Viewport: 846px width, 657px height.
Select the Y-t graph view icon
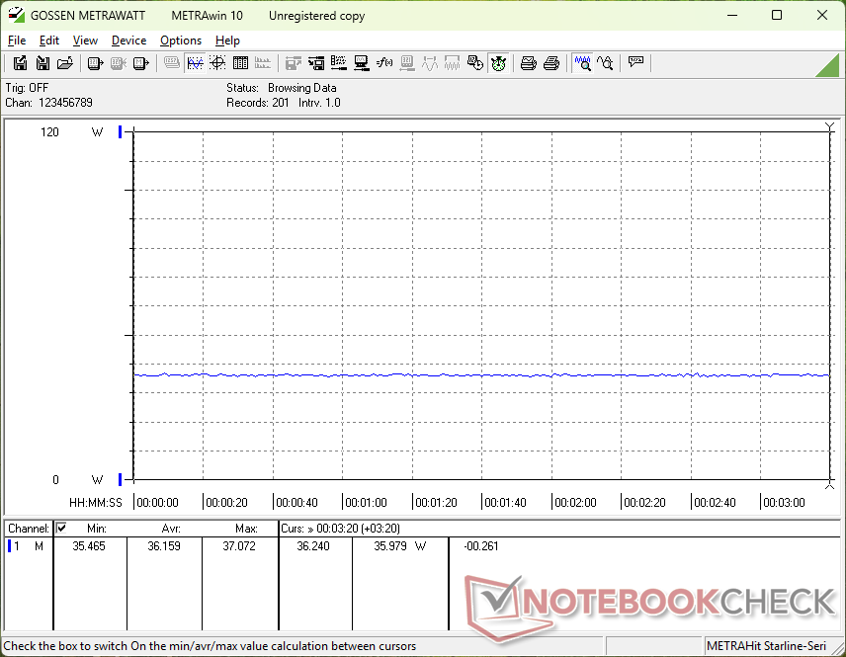195,63
